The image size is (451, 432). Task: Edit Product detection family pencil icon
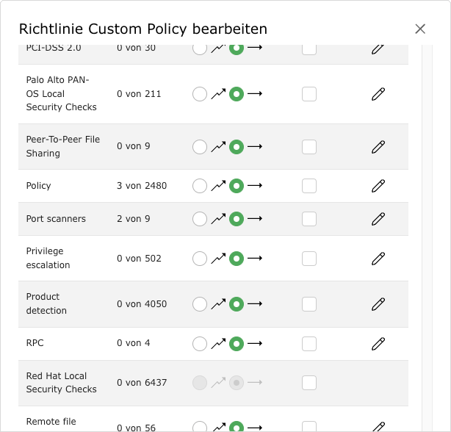pos(378,304)
